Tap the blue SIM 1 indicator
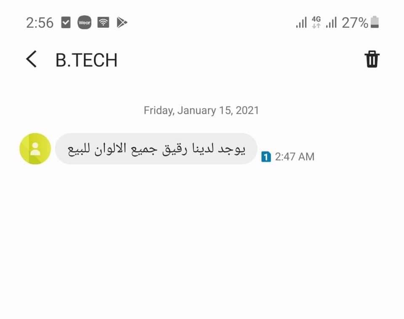The width and height of the screenshot is (404, 319). 266,157
